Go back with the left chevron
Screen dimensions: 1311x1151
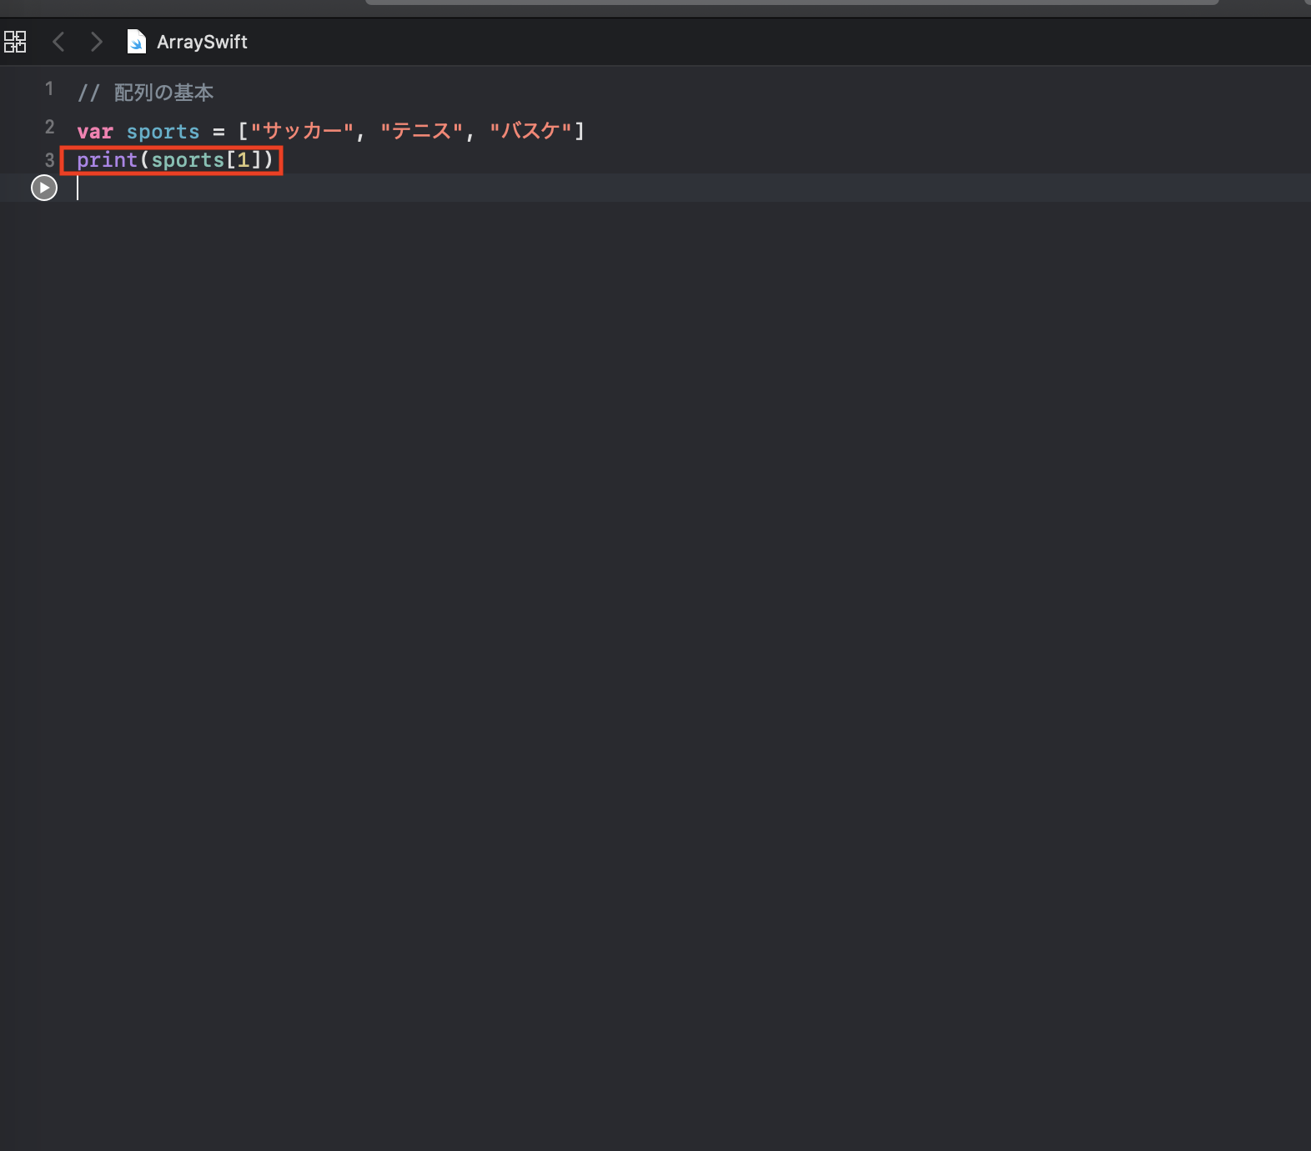[58, 42]
